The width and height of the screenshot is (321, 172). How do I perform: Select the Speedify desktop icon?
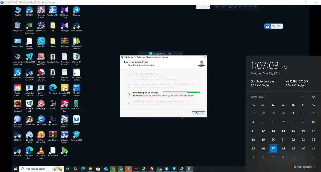(41, 42)
